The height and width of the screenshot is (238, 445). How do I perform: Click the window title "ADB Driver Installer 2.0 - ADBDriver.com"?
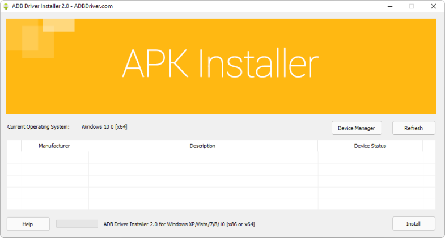click(x=62, y=6)
